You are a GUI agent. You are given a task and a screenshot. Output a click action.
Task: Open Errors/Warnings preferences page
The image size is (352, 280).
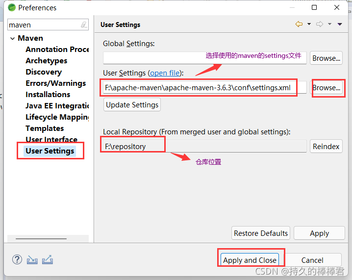click(56, 83)
